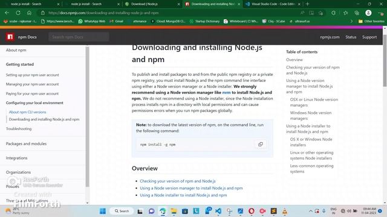Expand the Getting started sidebar section

coord(20,64)
